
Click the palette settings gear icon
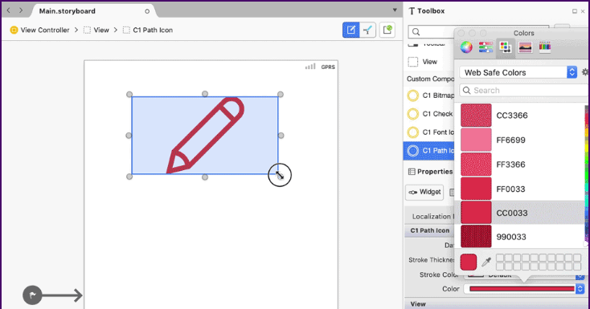(585, 71)
